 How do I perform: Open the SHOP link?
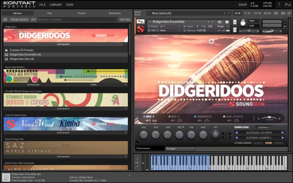(x=242, y=4)
